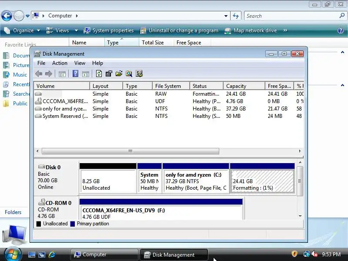
Task: Click the network tray icon
Action: pyautogui.click(x=307, y=254)
